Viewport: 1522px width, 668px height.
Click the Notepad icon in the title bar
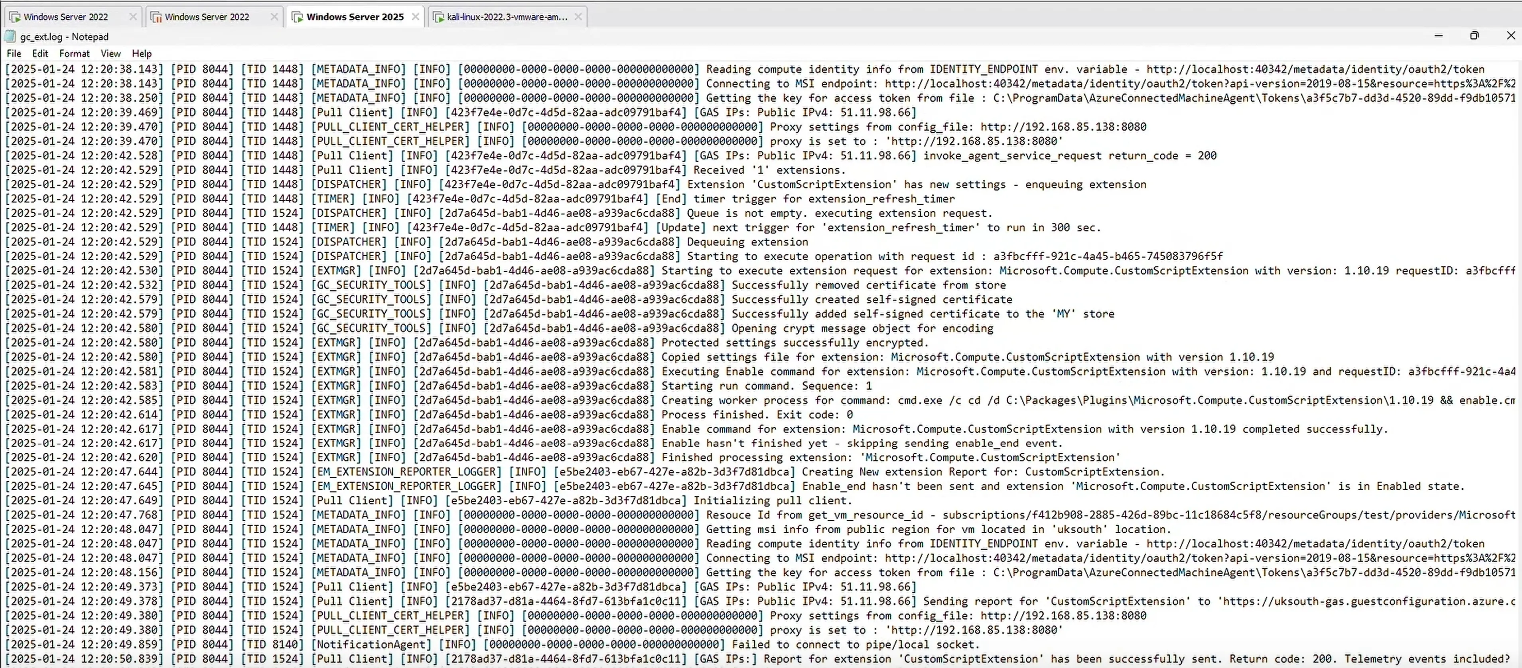pyautogui.click(x=10, y=37)
